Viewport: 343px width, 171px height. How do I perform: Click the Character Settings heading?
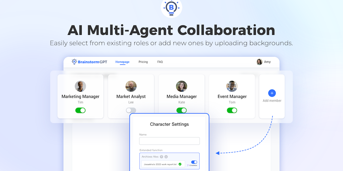click(x=169, y=124)
